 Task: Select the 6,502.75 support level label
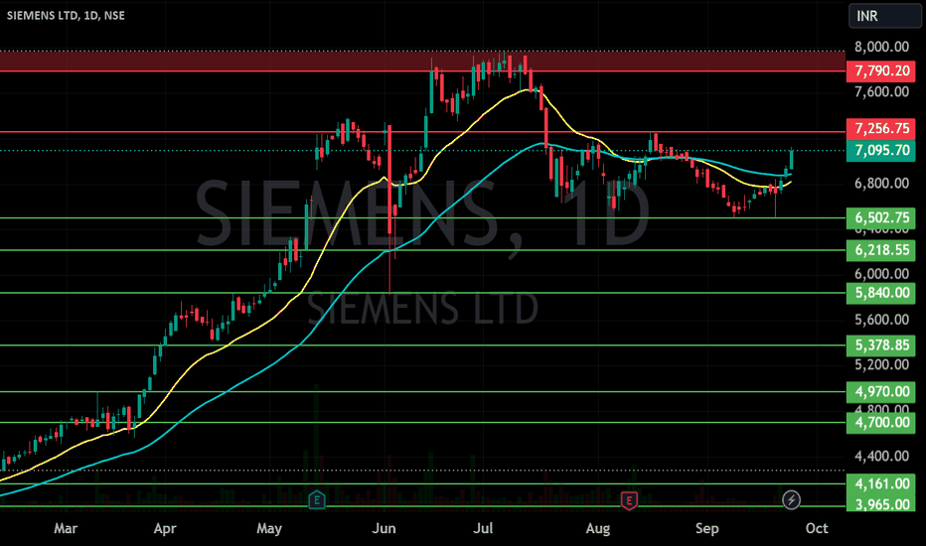(881, 217)
